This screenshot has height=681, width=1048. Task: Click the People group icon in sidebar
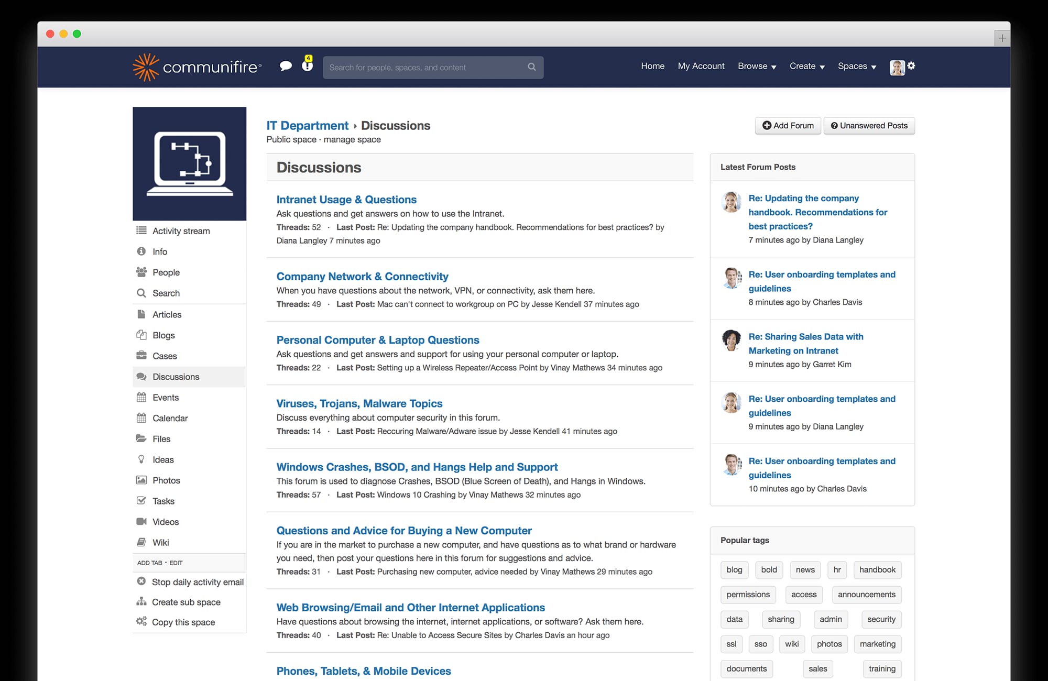point(141,272)
